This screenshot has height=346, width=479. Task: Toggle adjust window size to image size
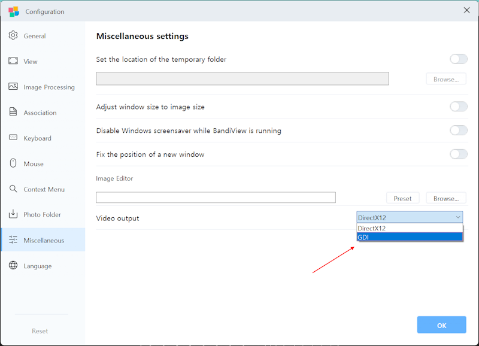(458, 107)
